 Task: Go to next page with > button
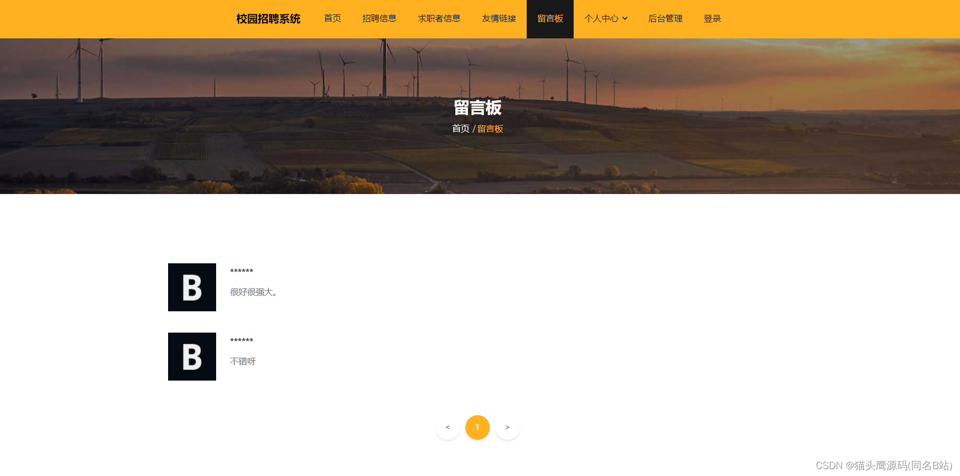tap(507, 427)
